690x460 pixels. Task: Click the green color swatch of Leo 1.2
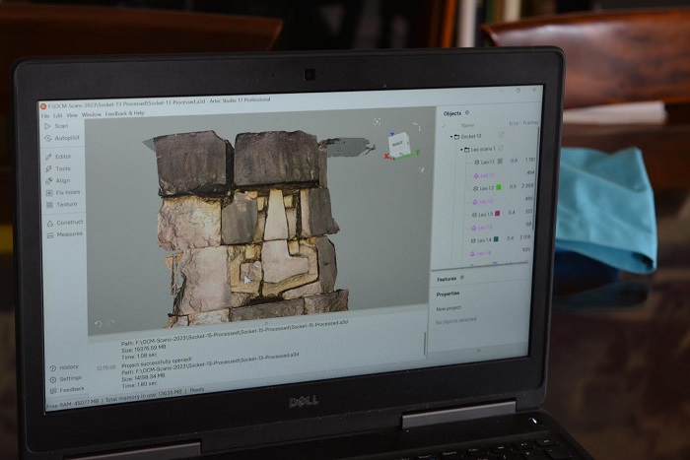point(499,186)
